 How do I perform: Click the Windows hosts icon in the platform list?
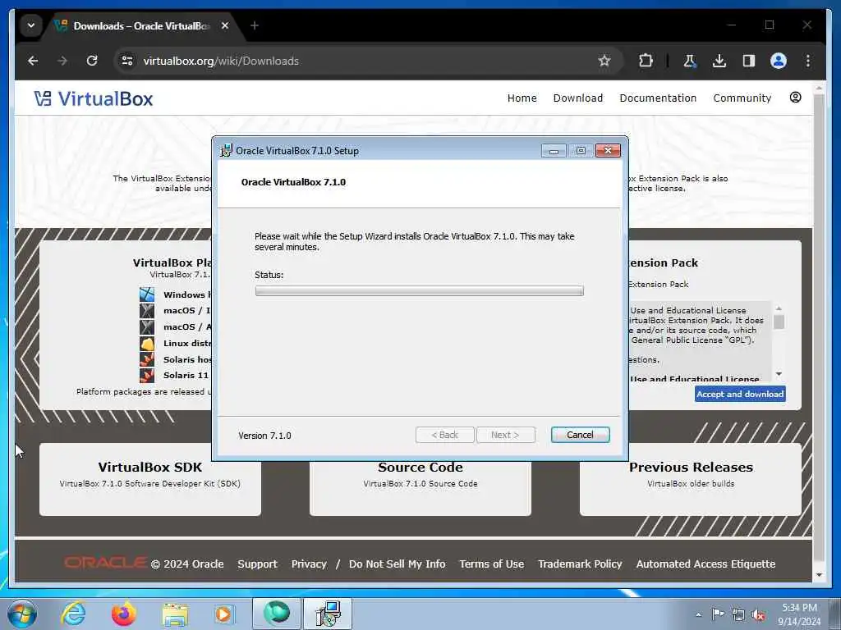(x=147, y=294)
